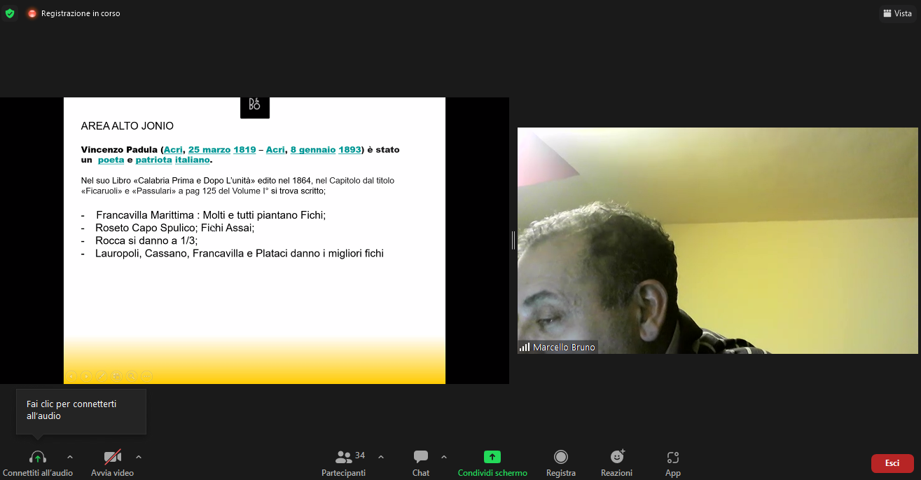The width and height of the screenshot is (921, 480).
Task: Click the B&O logo atop the slide
Action: [x=254, y=107]
